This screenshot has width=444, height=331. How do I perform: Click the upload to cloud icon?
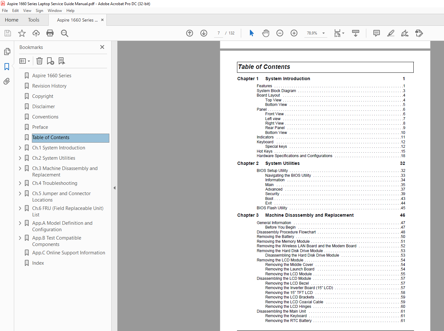[x=36, y=33]
